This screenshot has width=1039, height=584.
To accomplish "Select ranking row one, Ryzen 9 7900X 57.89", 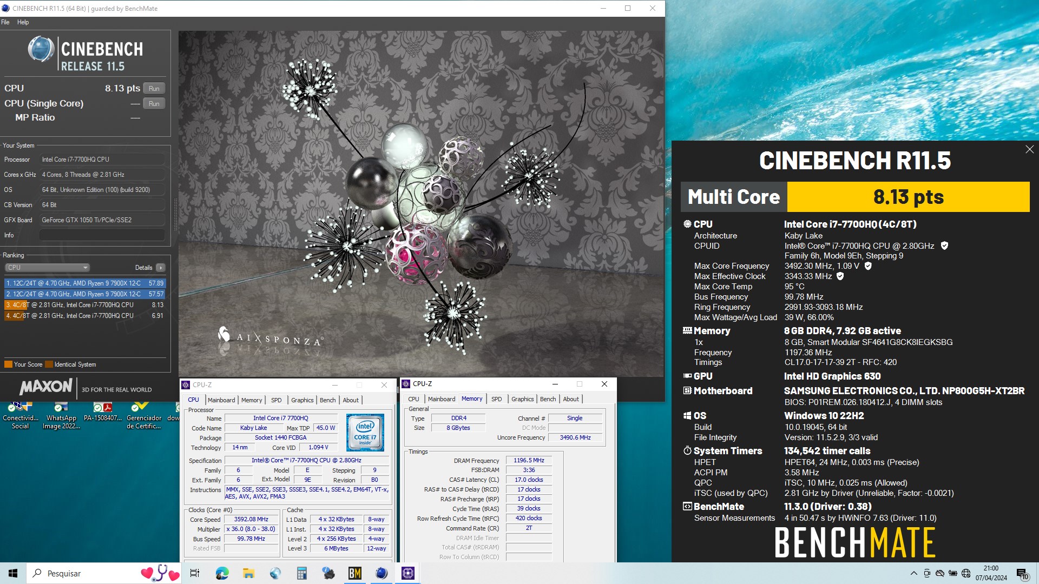I will coord(85,283).
